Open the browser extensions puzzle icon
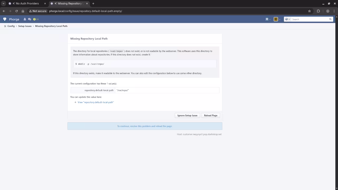This screenshot has height=190, width=338. pos(318,11)
